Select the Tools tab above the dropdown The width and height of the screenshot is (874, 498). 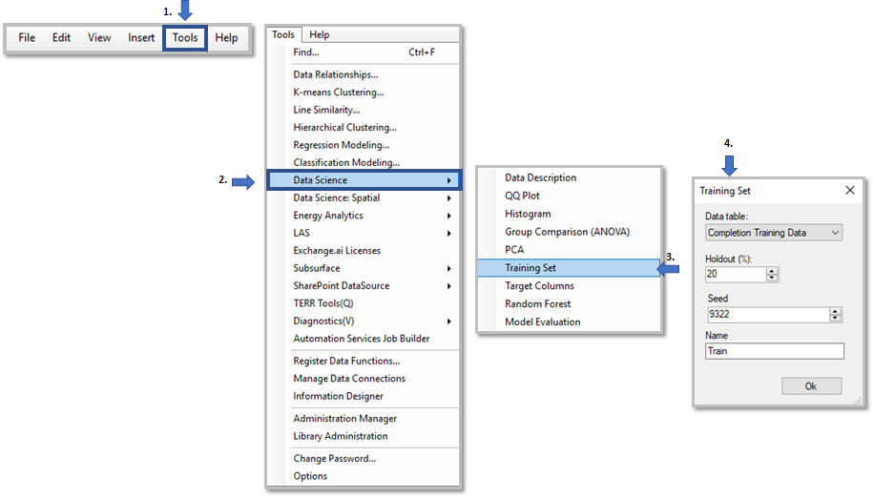[x=283, y=34]
